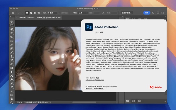Click the blue 共享 share button

click(147, 13)
